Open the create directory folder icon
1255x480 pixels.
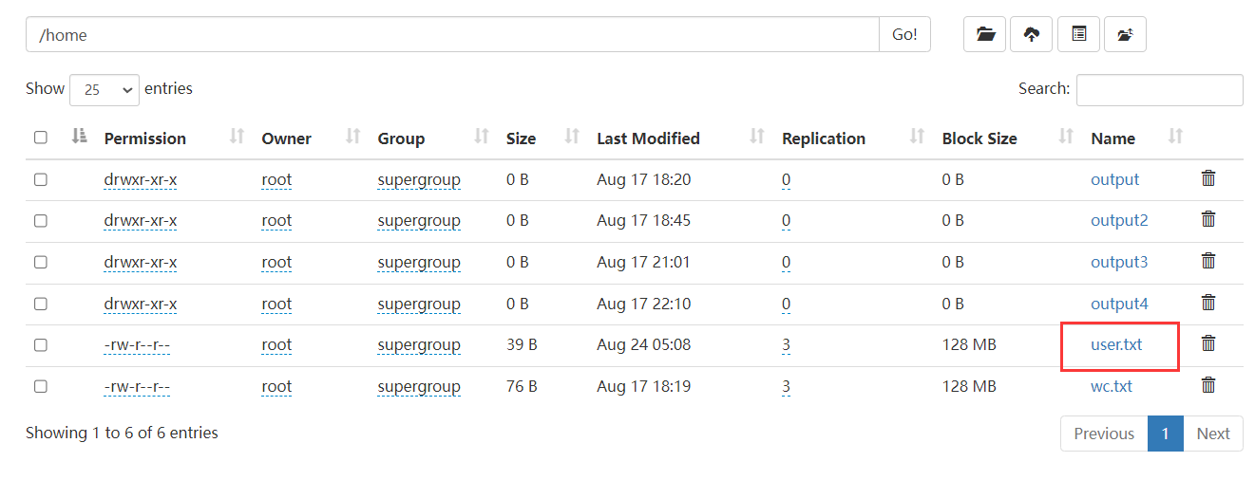pos(985,34)
